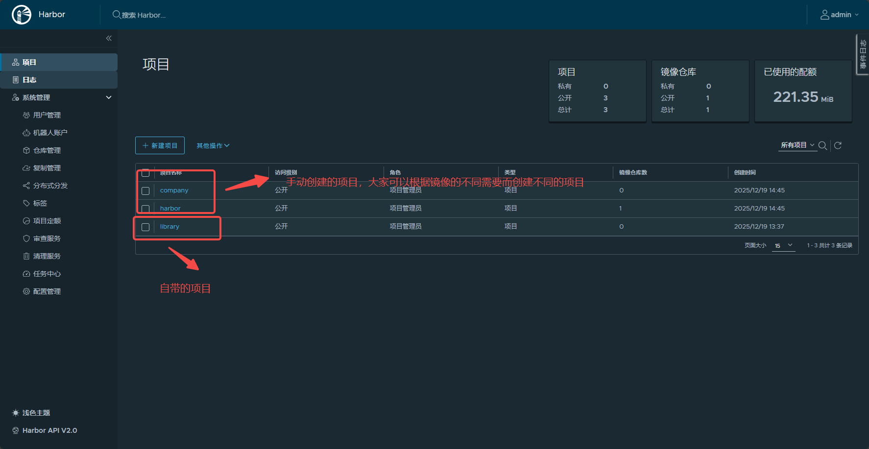Click the 日志 icon in the sidebar
This screenshot has width=869, height=449.
(16, 80)
